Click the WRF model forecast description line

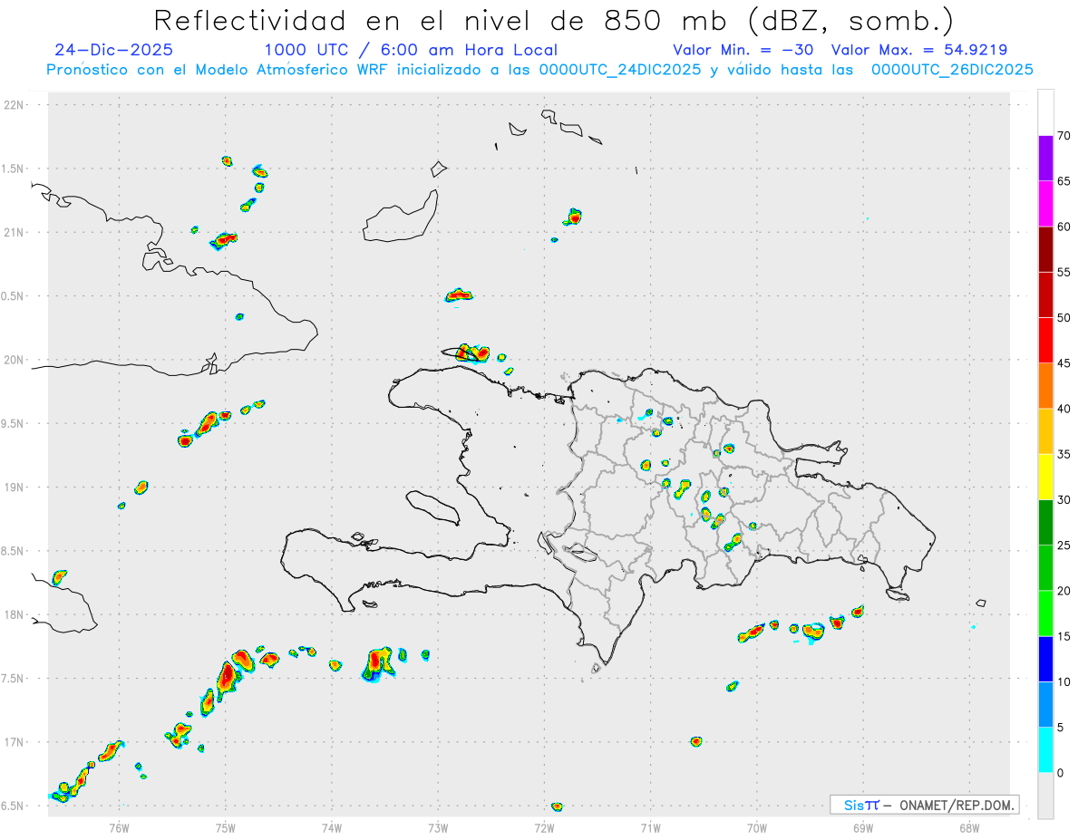pos(540,70)
